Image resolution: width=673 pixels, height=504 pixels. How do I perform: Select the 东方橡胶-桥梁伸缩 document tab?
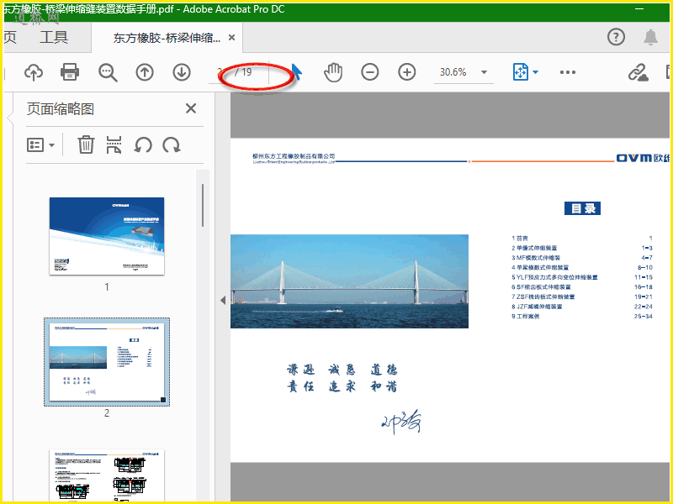(167, 38)
